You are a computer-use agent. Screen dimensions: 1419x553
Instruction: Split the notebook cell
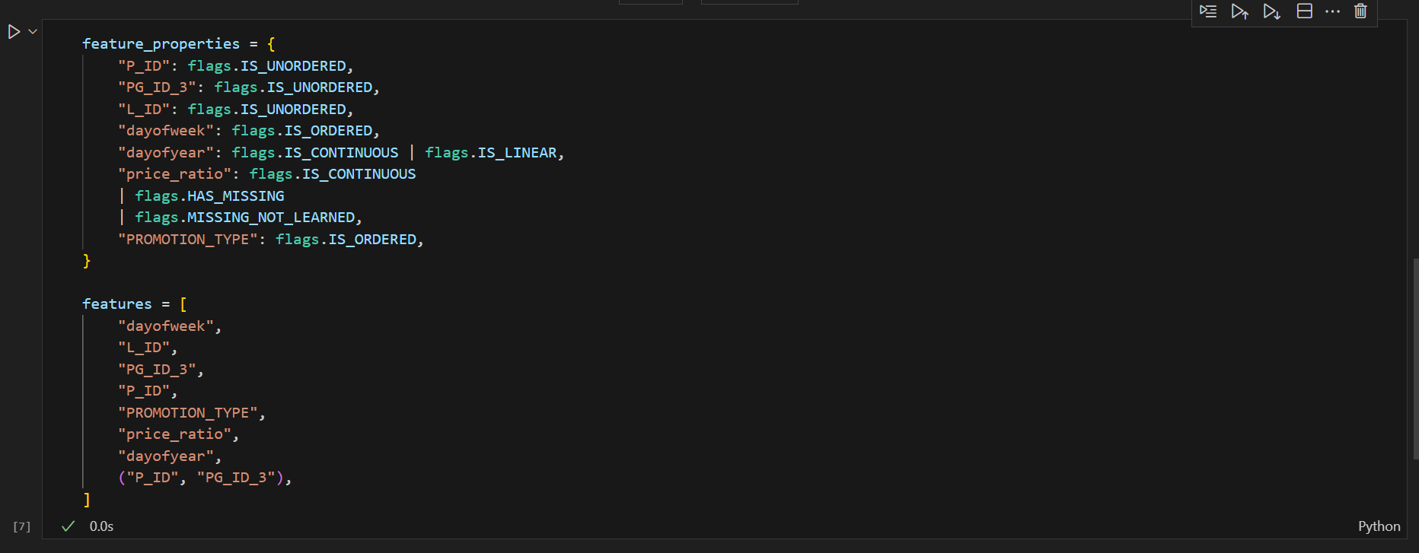click(x=1304, y=11)
